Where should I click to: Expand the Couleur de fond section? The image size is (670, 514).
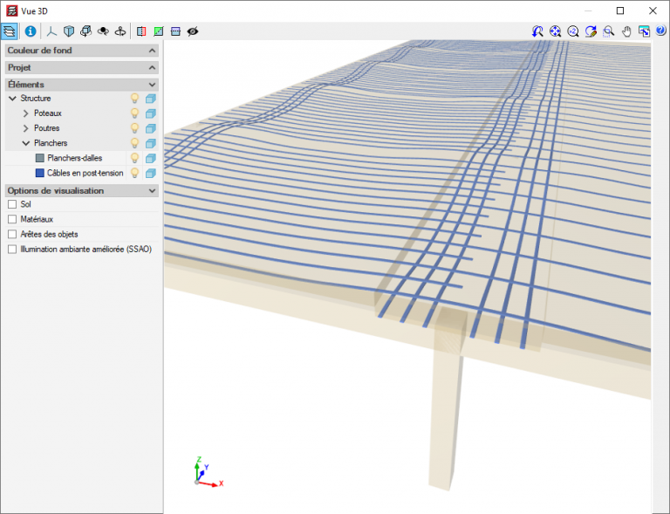point(152,51)
